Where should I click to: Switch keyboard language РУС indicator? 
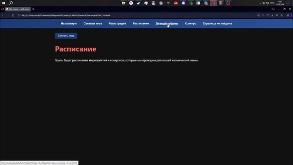pos(272,3)
